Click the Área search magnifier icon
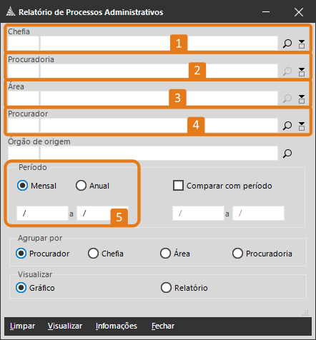The width and height of the screenshot is (316, 340). click(x=287, y=99)
